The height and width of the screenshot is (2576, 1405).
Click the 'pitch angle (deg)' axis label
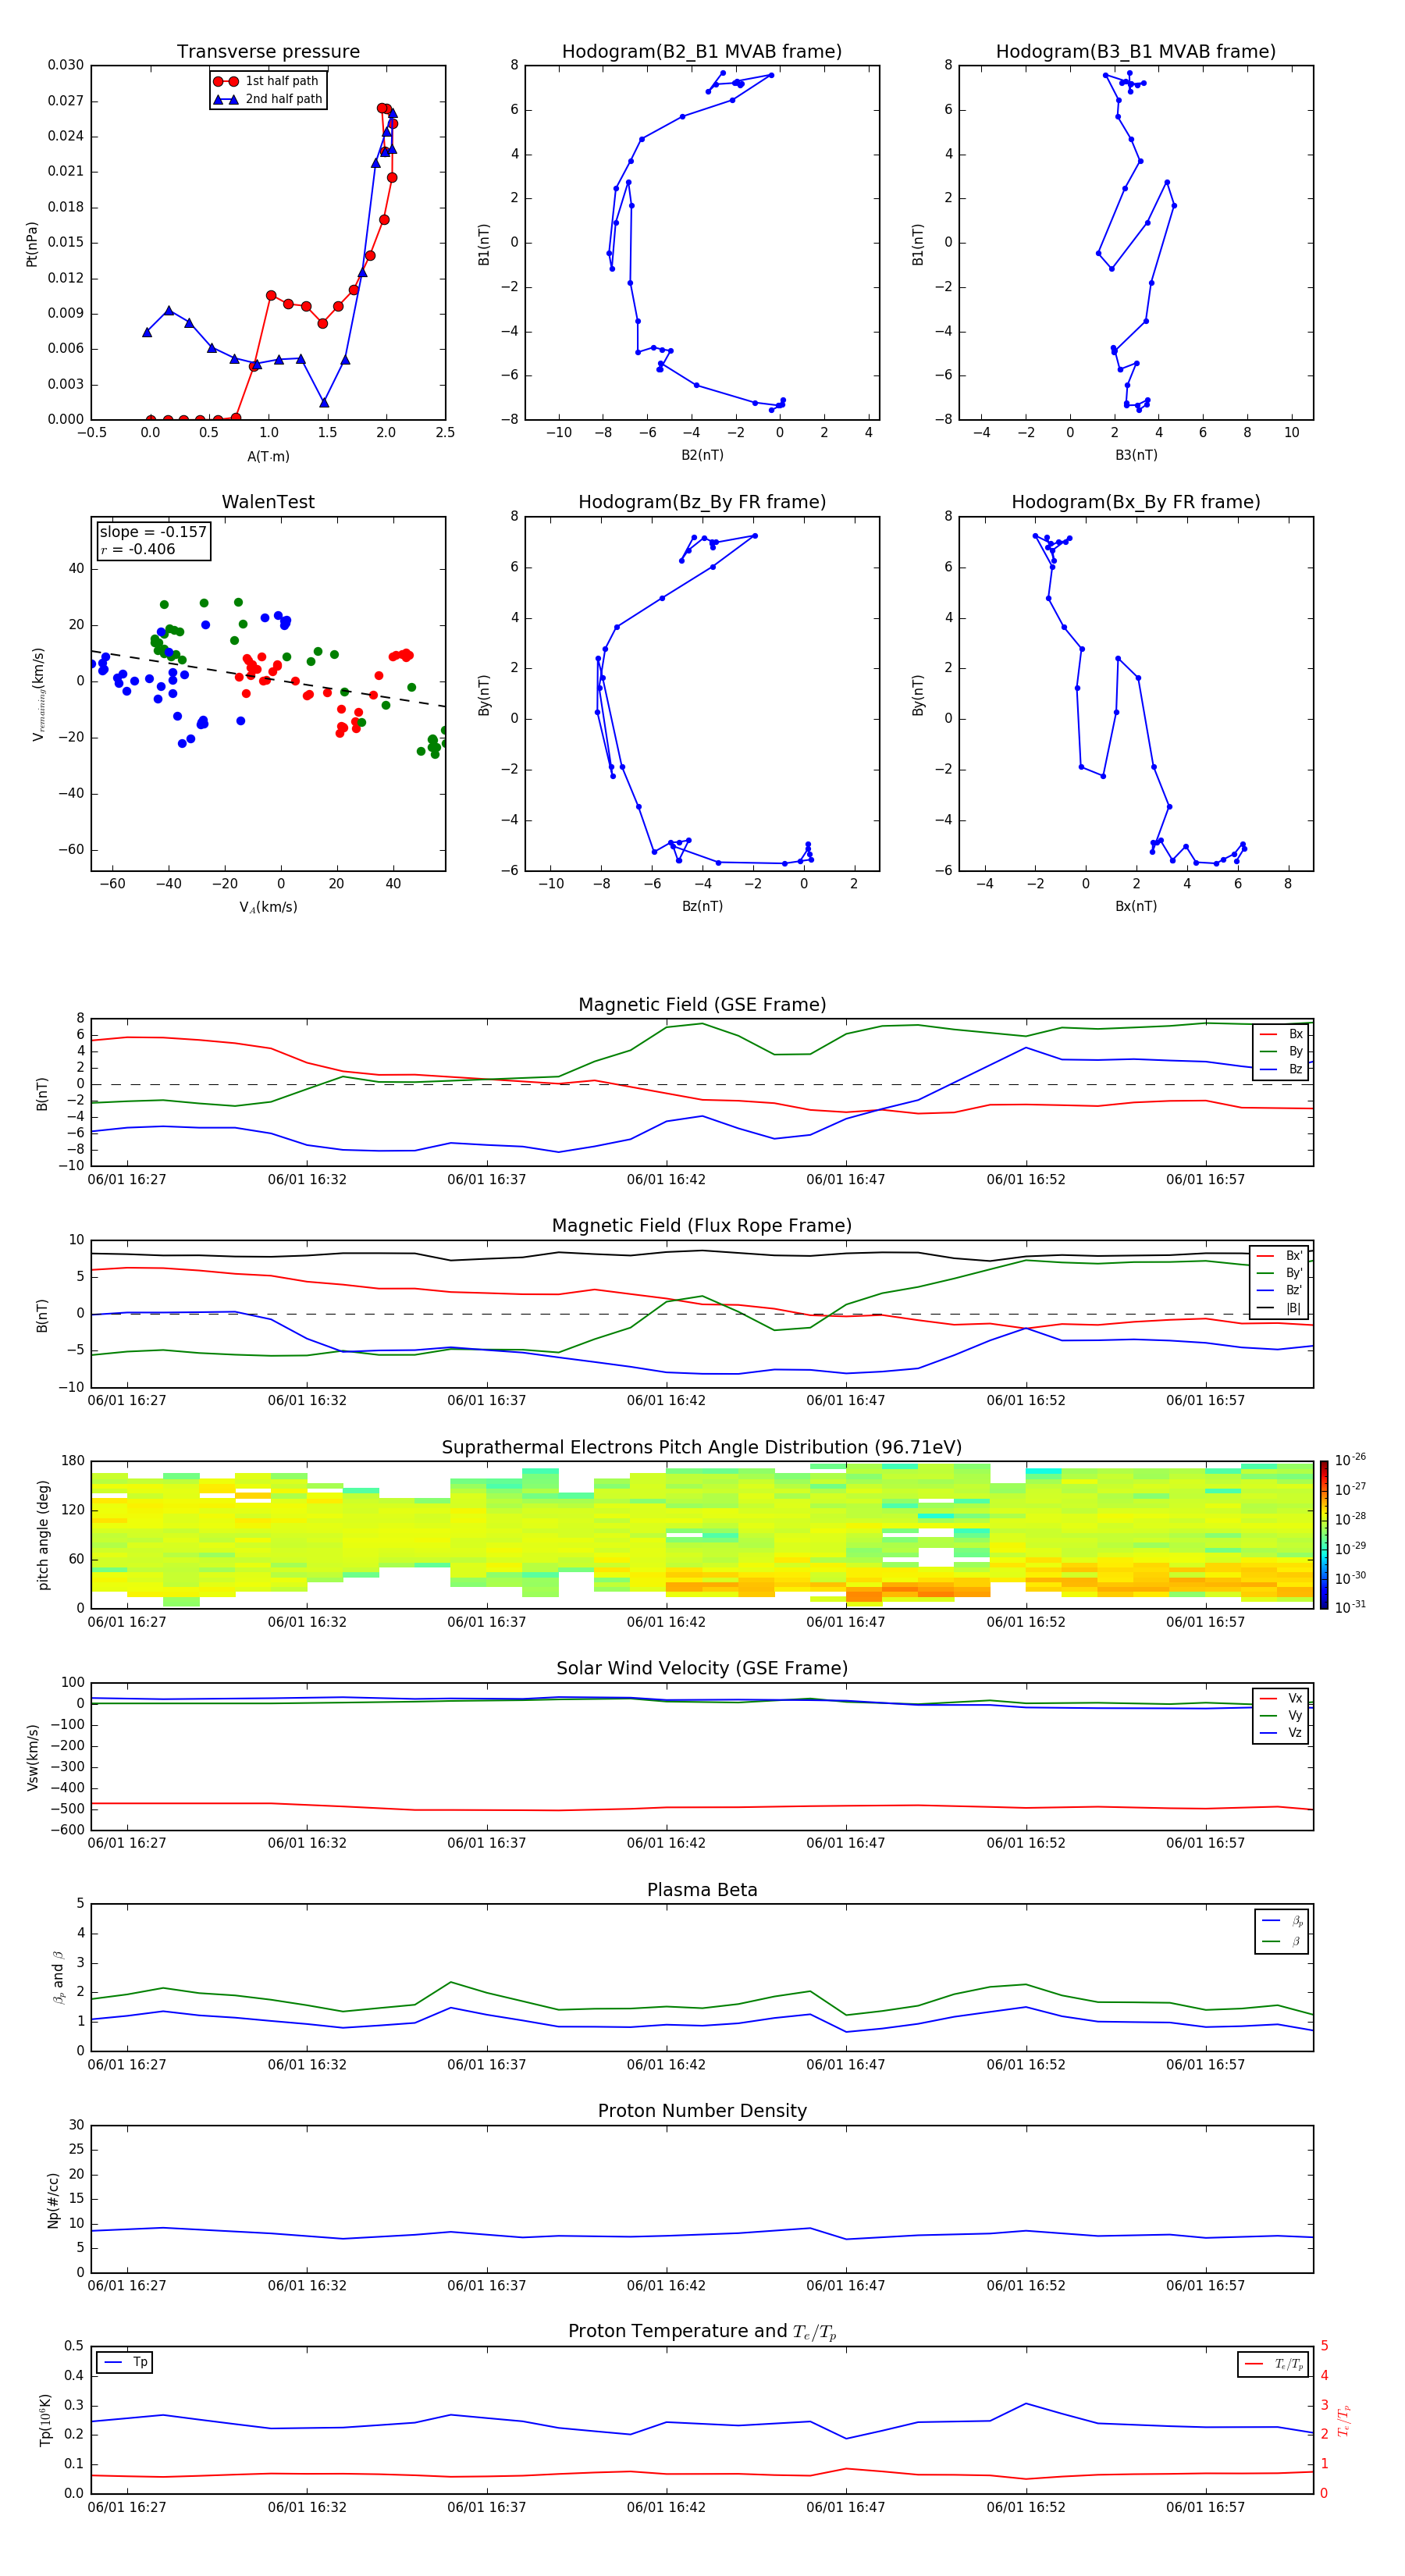click(x=43, y=1535)
